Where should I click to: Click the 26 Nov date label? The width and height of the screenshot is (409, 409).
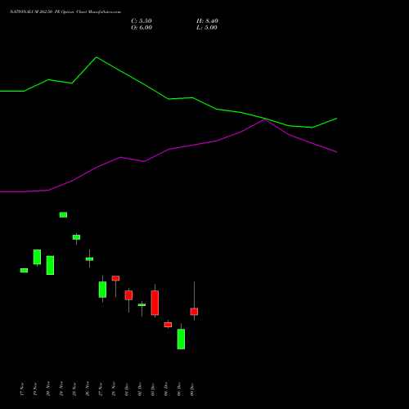[88, 389]
